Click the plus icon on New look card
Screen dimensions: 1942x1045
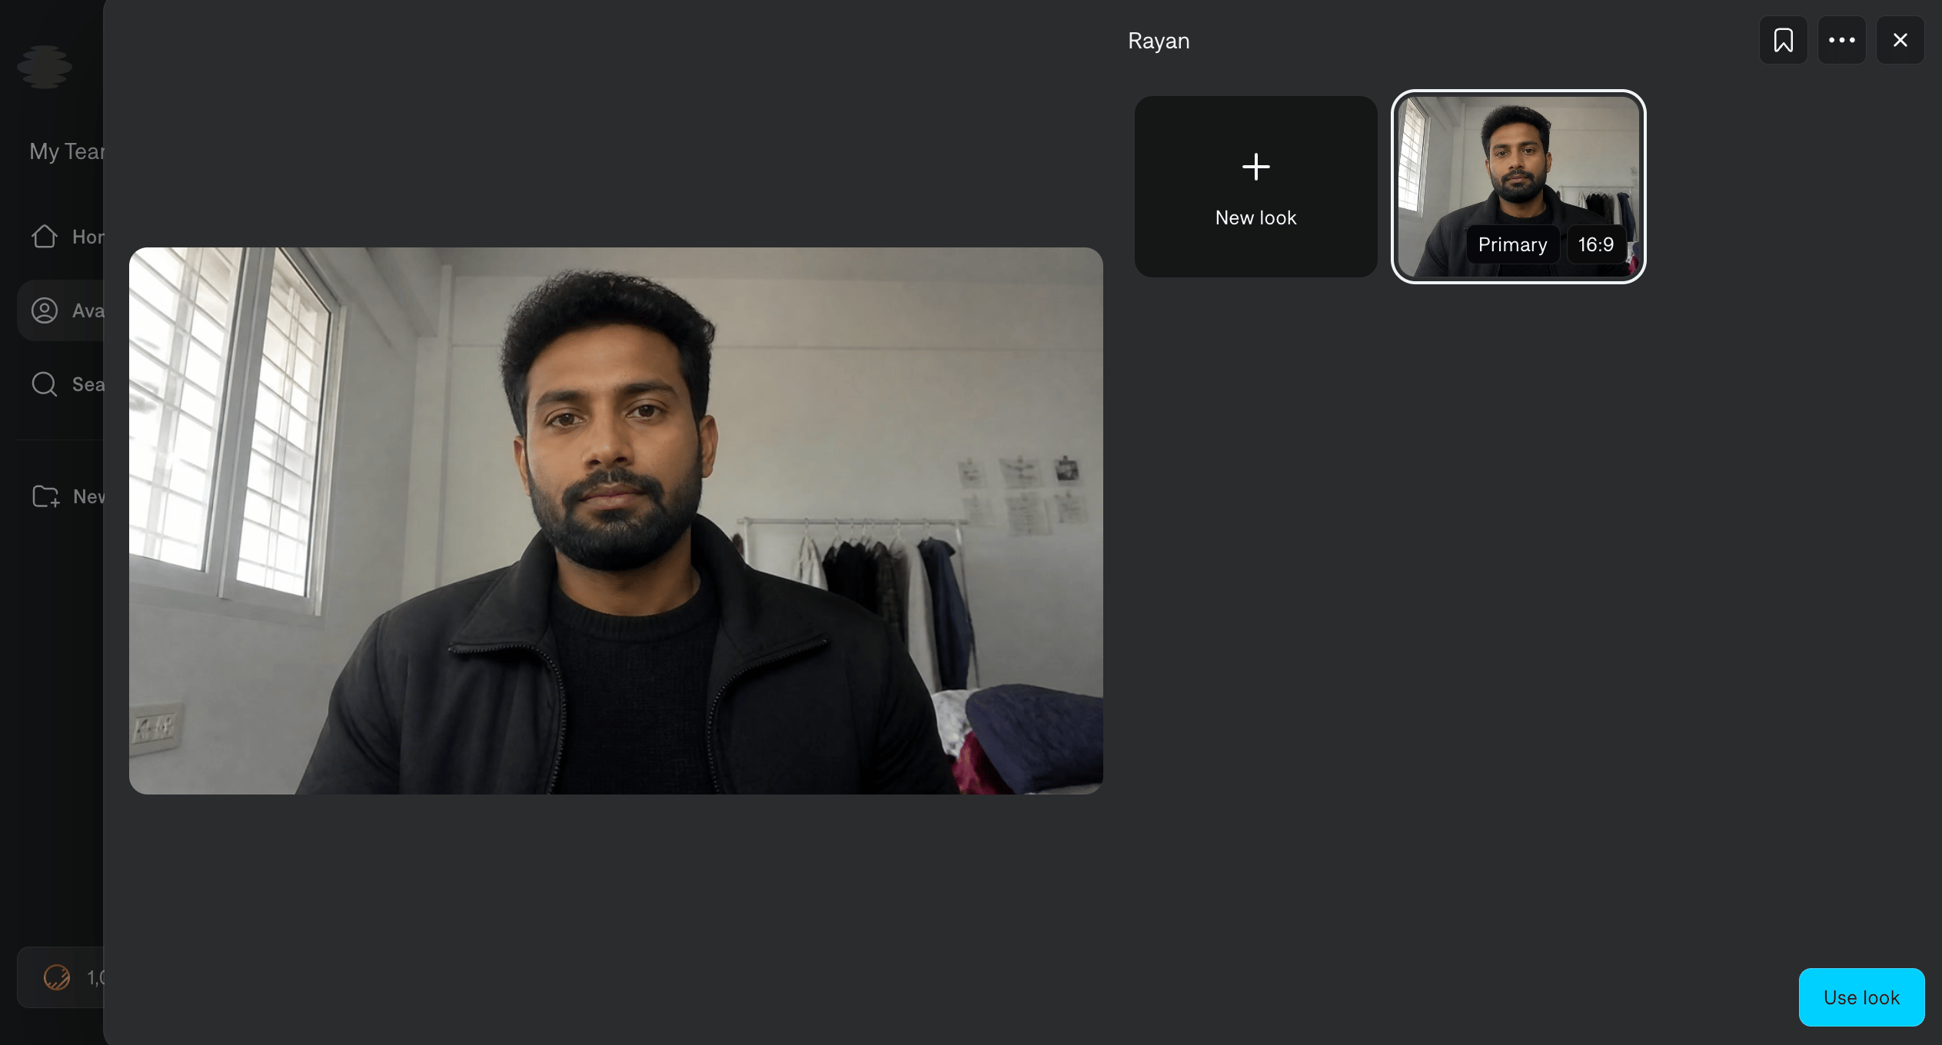pos(1255,167)
